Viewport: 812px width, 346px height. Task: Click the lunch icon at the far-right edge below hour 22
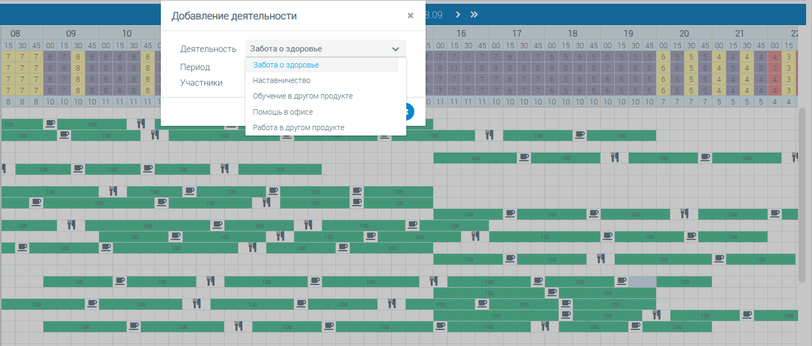(x=795, y=157)
